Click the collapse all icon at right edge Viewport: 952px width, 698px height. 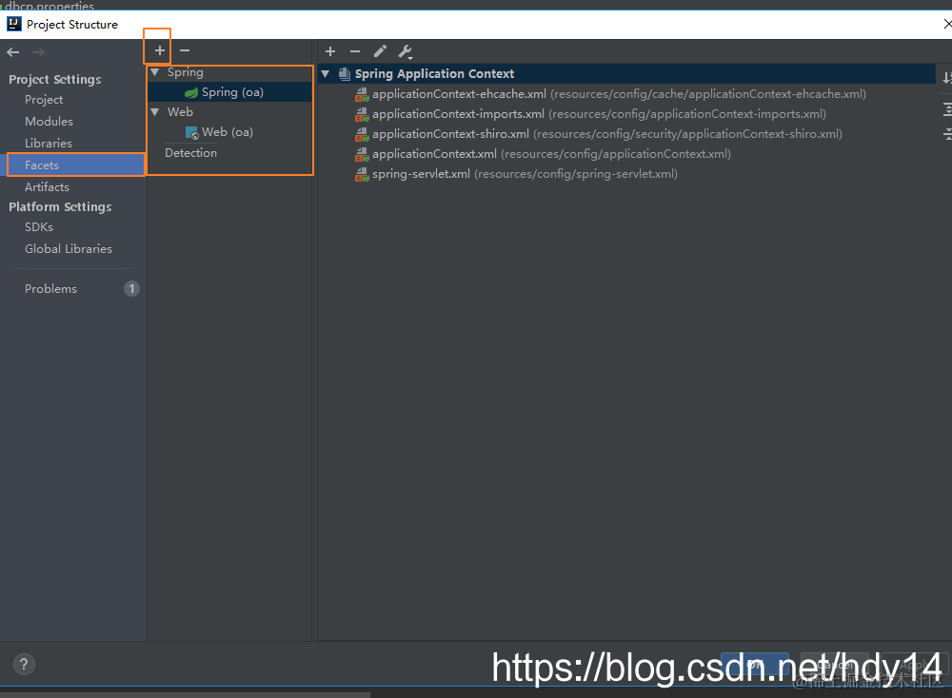click(947, 134)
